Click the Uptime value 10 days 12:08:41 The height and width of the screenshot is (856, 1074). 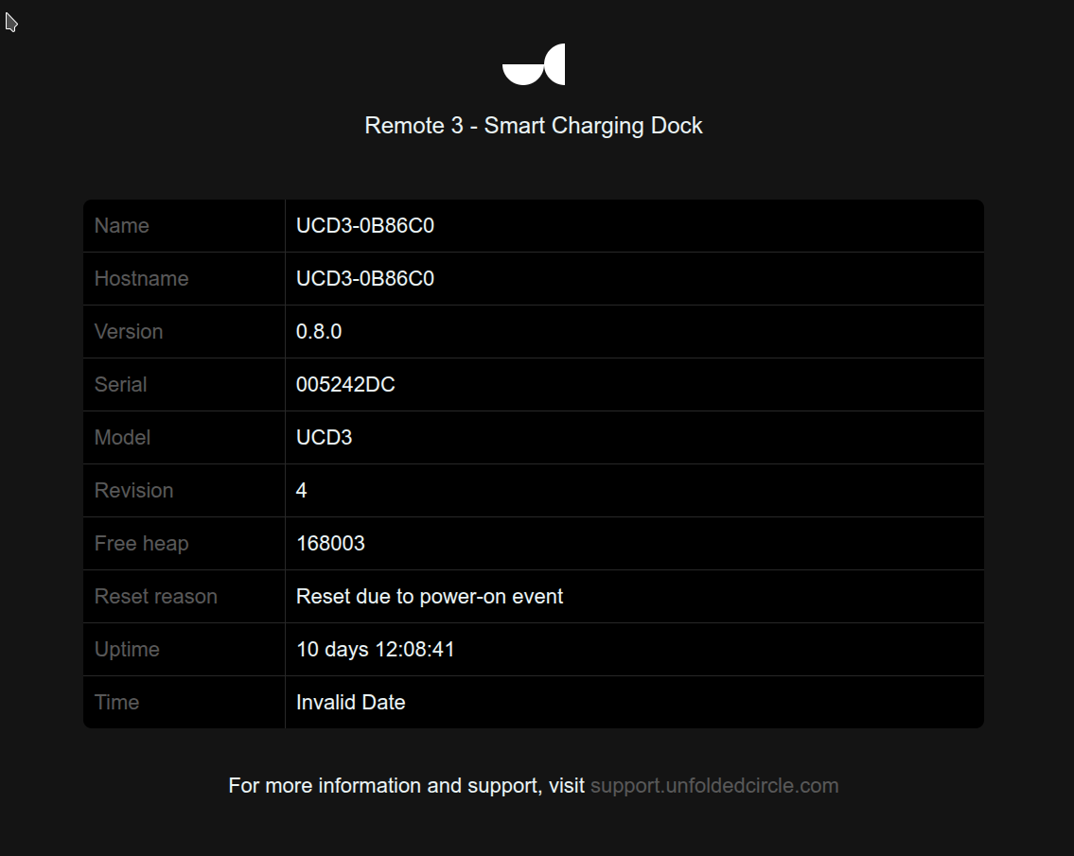tap(376, 649)
